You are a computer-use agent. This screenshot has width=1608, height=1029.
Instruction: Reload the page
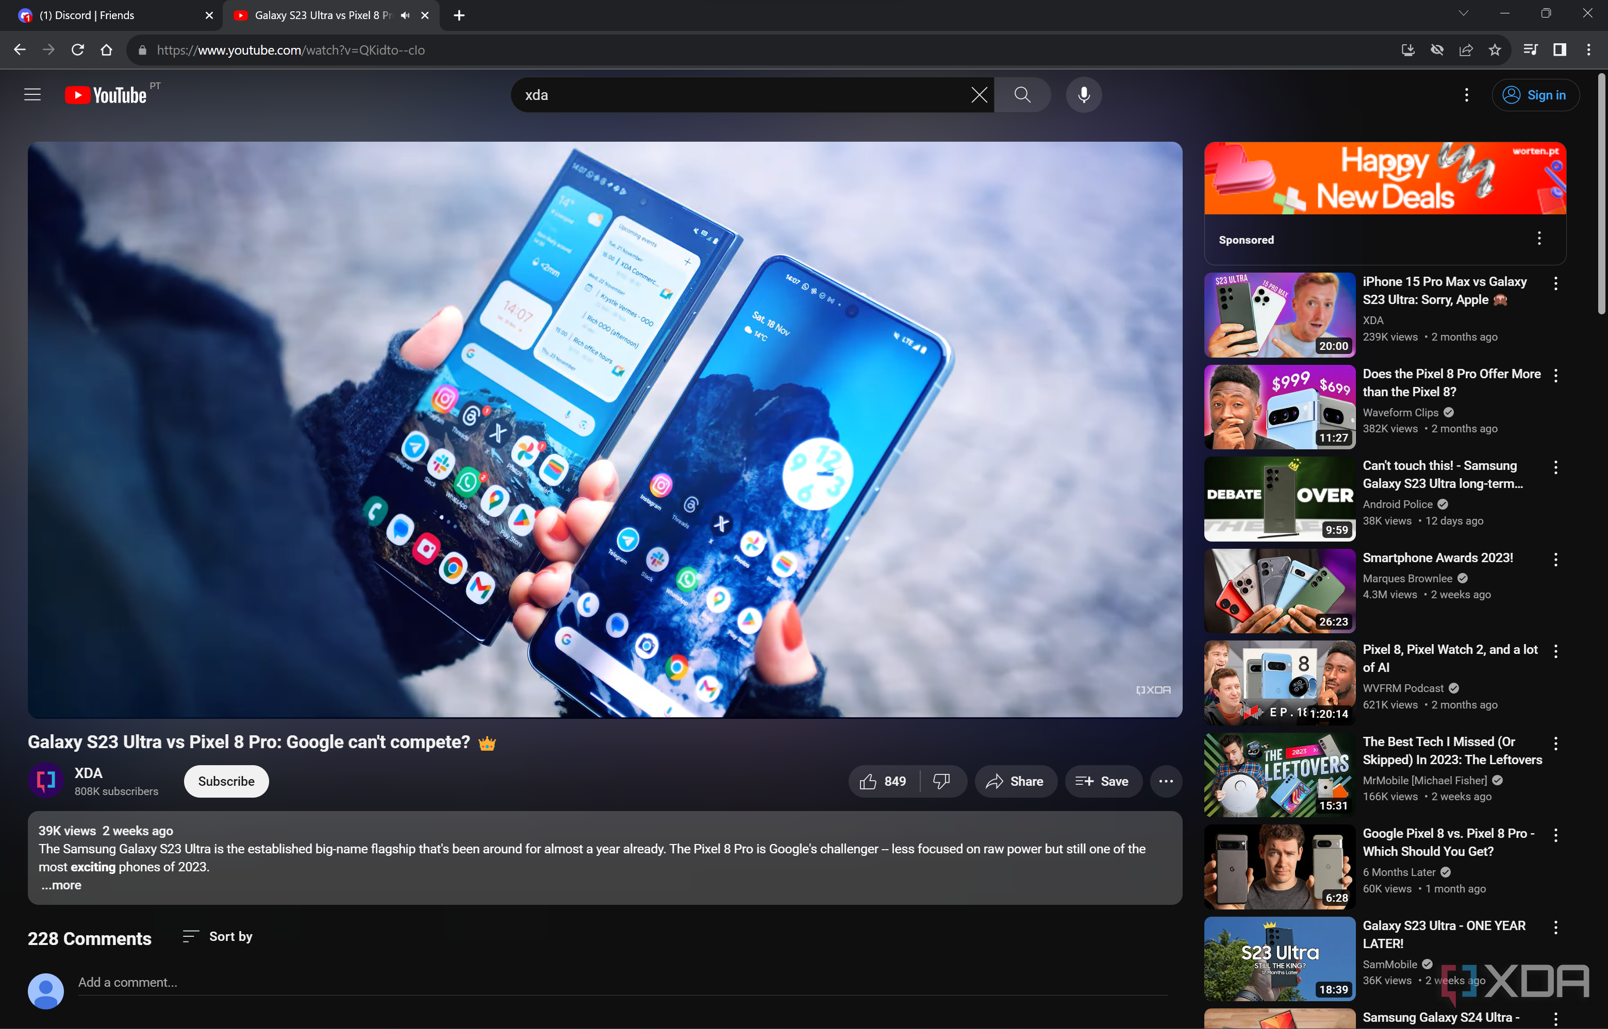pos(77,50)
